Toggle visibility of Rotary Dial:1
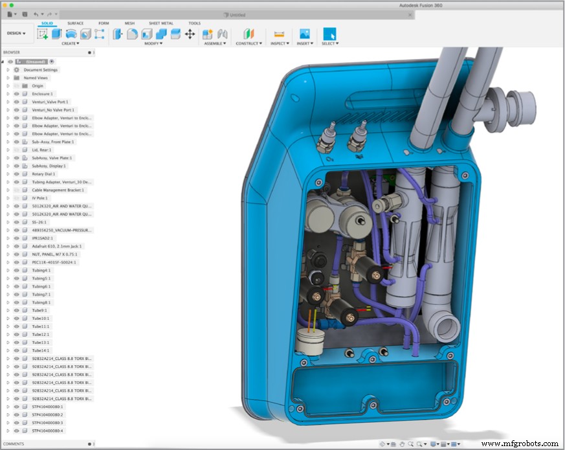565x450 pixels. pyautogui.click(x=16, y=174)
